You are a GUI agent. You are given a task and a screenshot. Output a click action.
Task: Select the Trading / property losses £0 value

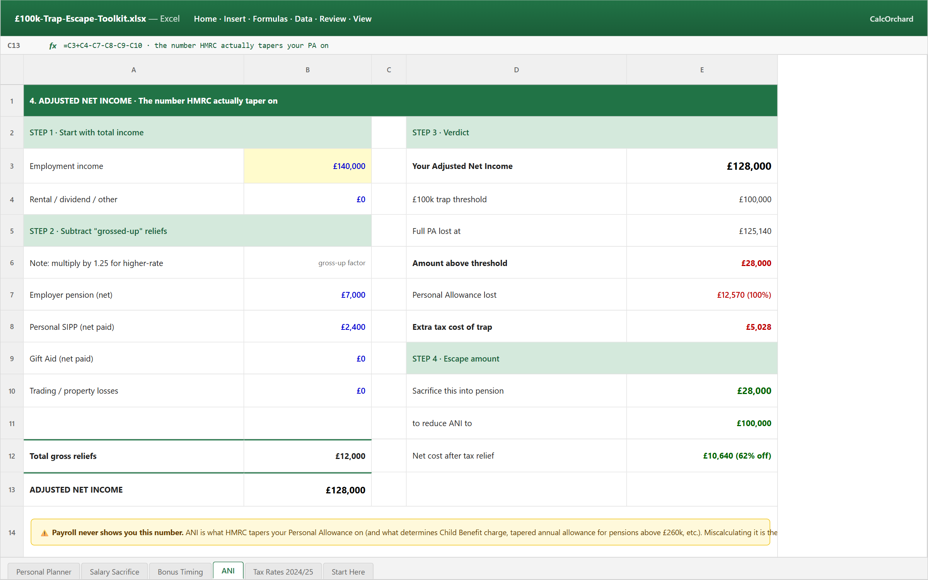[307, 391]
